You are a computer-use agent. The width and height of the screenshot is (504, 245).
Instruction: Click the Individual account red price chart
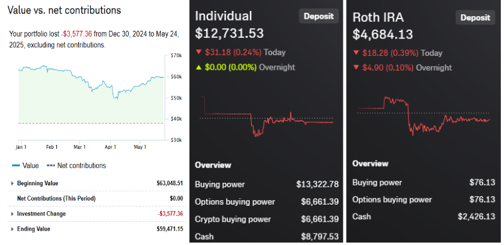[x=266, y=117]
